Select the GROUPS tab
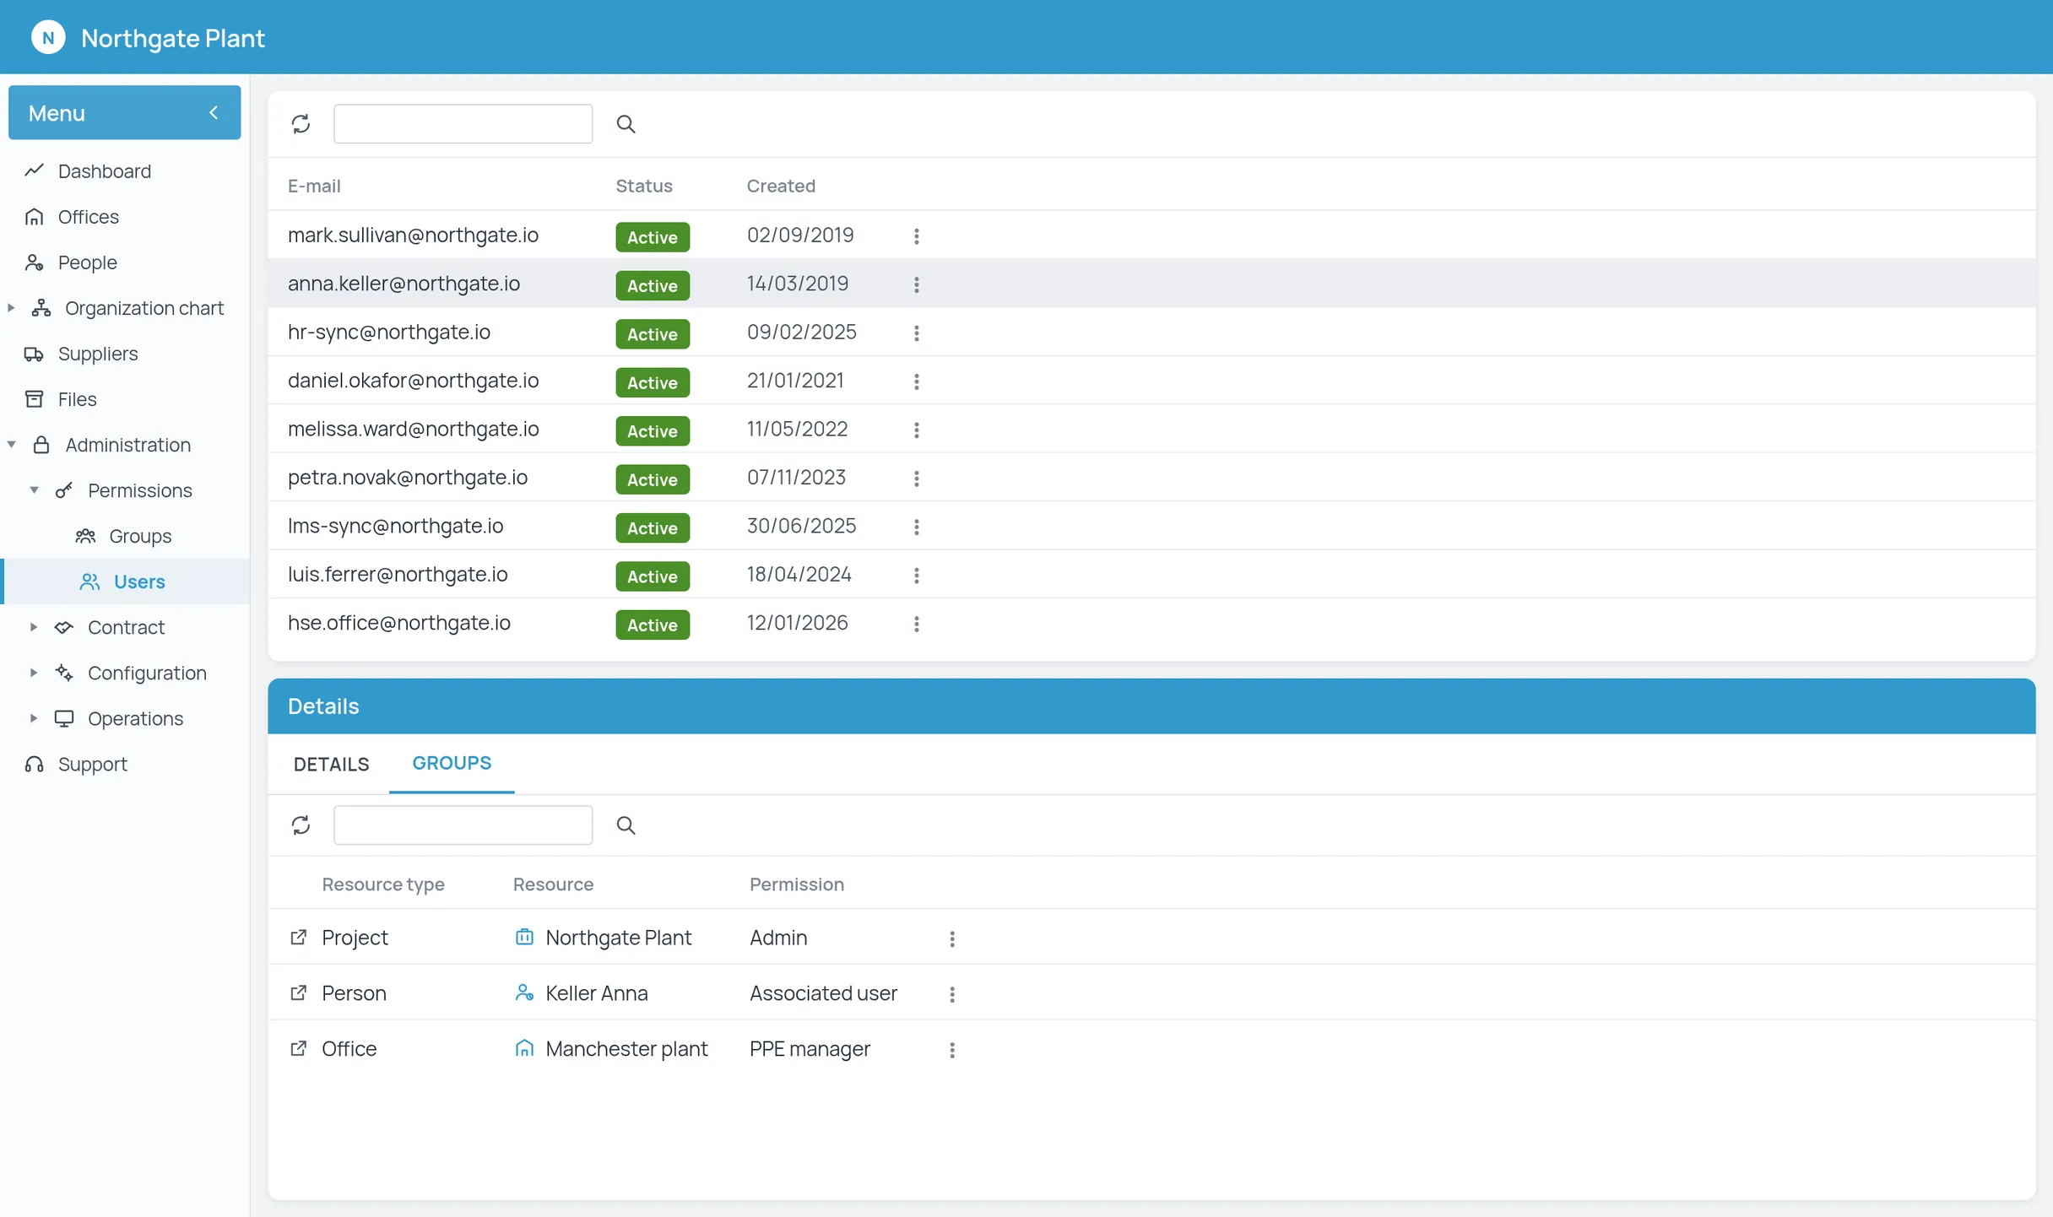This screenshot has width=2053, height=1217. click(452, 763)
